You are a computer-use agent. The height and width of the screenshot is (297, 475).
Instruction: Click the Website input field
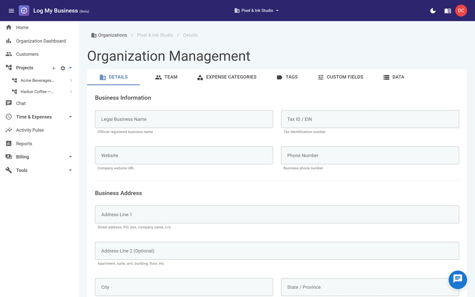(184, 155)
